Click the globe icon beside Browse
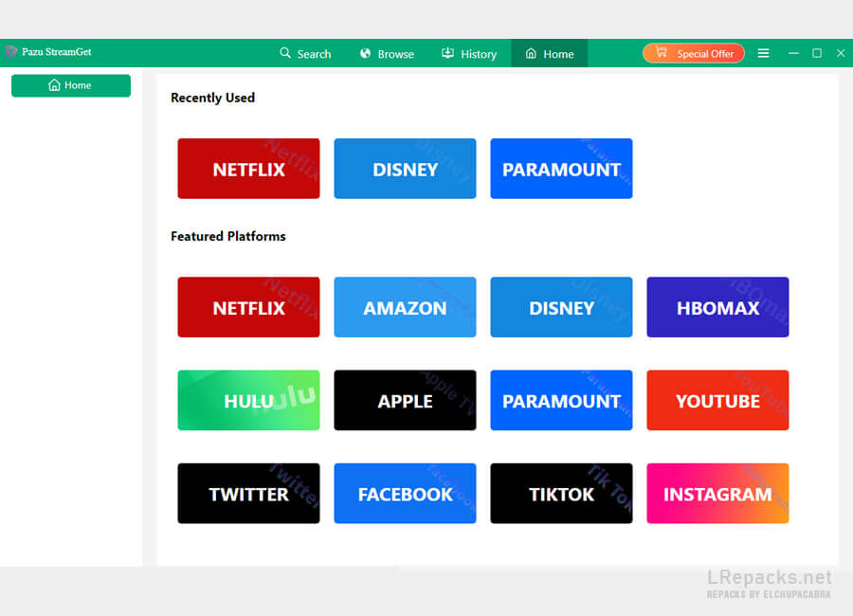Viewport: 853px width, 616px height. click(x=365, y=53)
